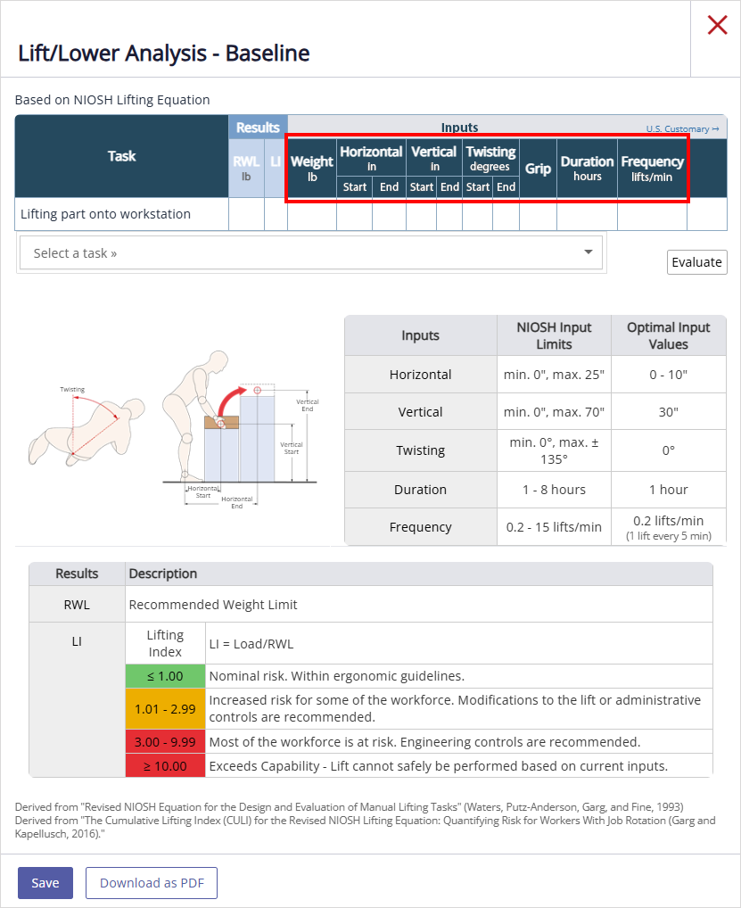Screen dimensions: 741x908
Task: Download the analysis as PDF
Action: click(x=152, y=883)
